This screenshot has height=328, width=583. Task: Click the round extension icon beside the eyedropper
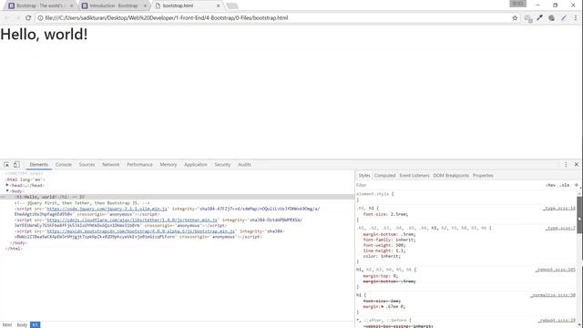[551, 18]
